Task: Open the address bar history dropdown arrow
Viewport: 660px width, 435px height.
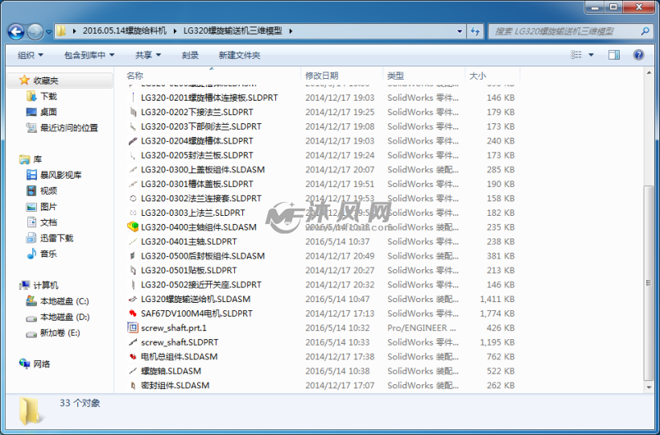Action: 460,31
